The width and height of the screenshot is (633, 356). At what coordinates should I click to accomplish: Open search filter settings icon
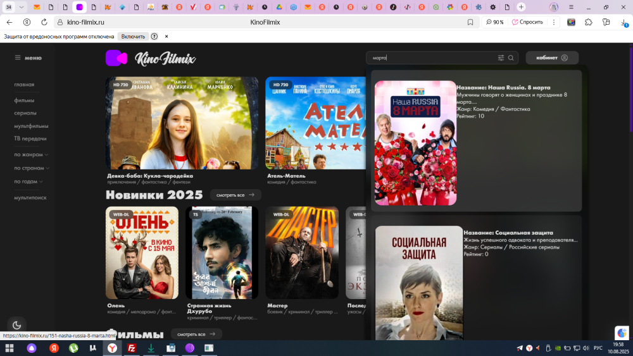[x=501, y=58]
